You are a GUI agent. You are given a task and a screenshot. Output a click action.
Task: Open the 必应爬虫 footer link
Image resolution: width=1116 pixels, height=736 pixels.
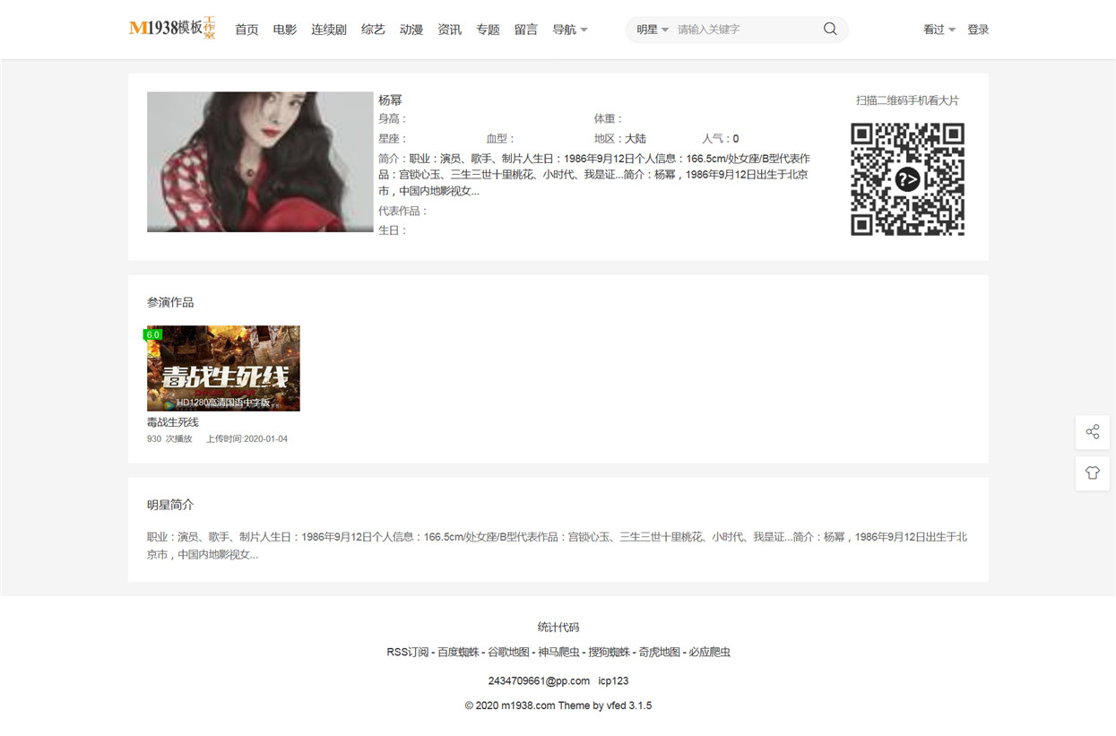[710, 653]
